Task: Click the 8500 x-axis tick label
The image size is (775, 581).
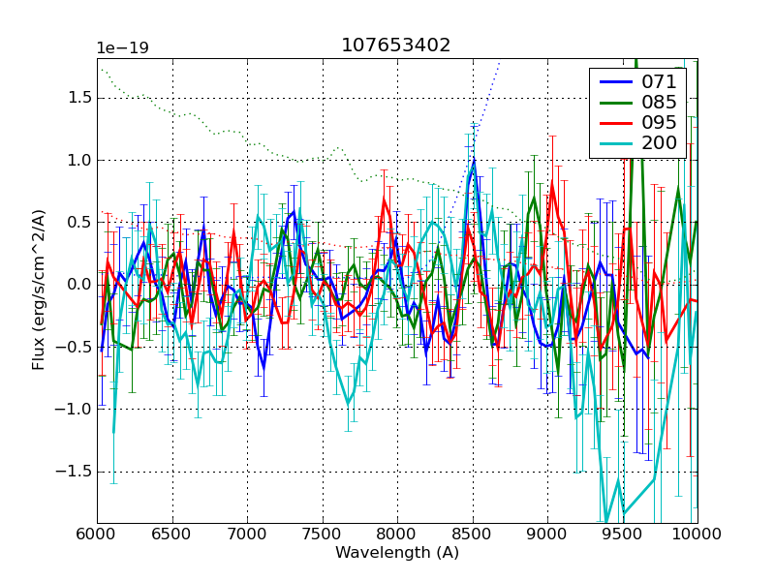Action: 472,535
